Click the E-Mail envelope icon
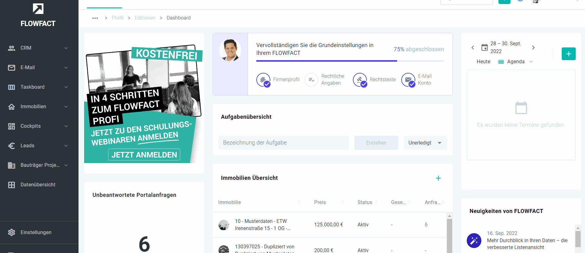 click(11, 68)
